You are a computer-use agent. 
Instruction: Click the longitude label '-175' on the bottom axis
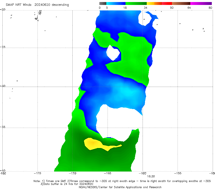[x=37, y=173]
